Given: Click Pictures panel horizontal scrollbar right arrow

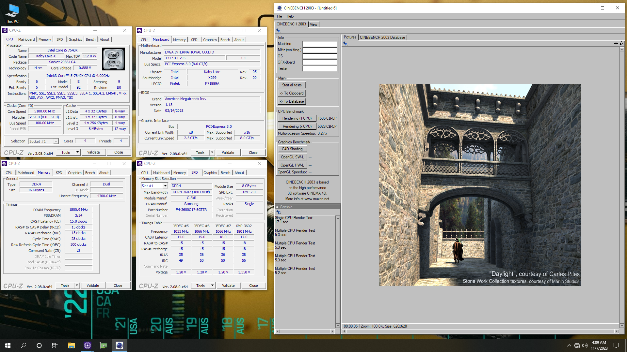Looking at the screenshot, I should [x=616, y=331].
